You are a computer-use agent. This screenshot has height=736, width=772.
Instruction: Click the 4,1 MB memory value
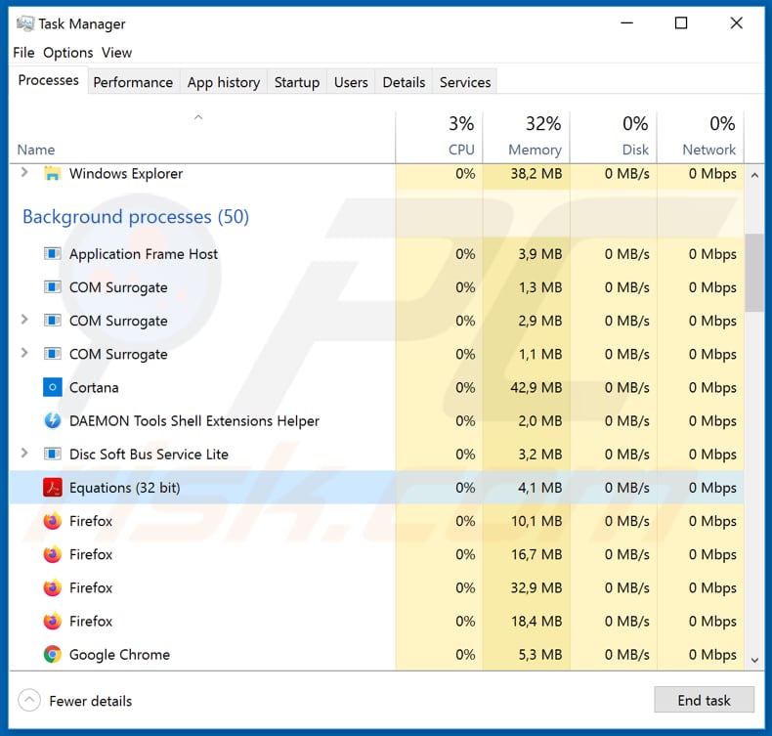tap(539, 488)
